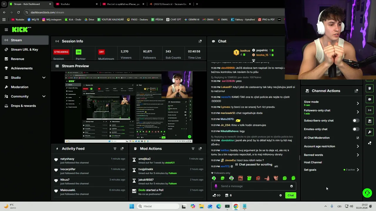Insert the pointing hand emote

click(x=267, y=178)
